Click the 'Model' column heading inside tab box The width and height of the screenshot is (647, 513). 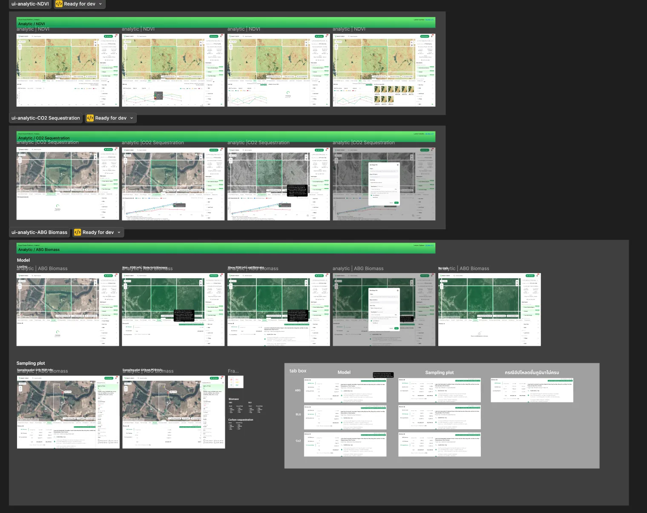point(344,372)
